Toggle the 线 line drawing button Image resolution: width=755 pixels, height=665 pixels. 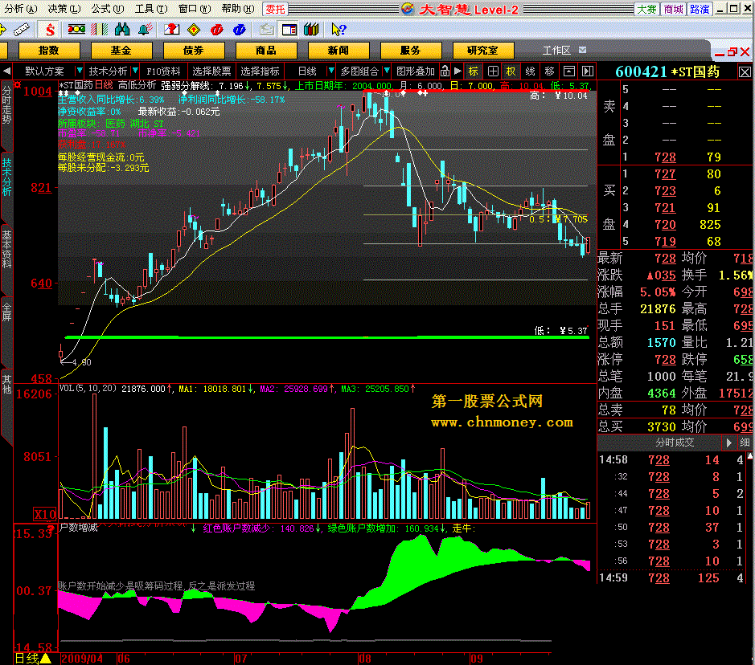click(x=530, y=71)
